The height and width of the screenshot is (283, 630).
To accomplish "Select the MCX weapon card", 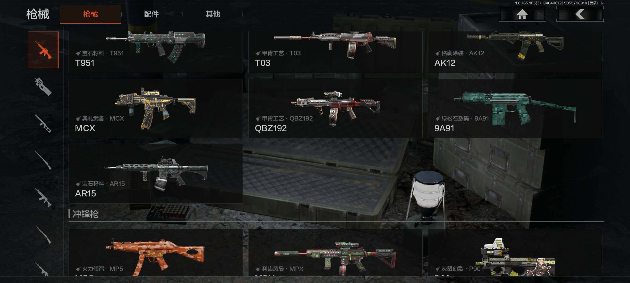I will pyautogui.click(x=155, y=108).
